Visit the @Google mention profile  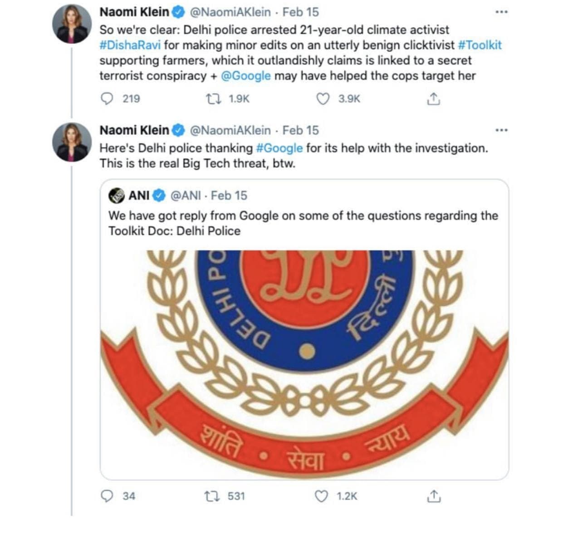click(245, 76)
